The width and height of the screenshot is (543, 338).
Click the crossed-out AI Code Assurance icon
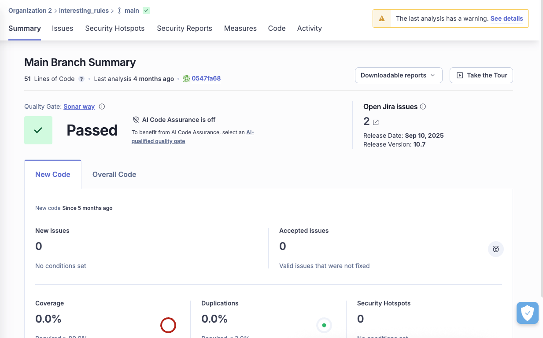pyautogui.click(x=136, y=119)
